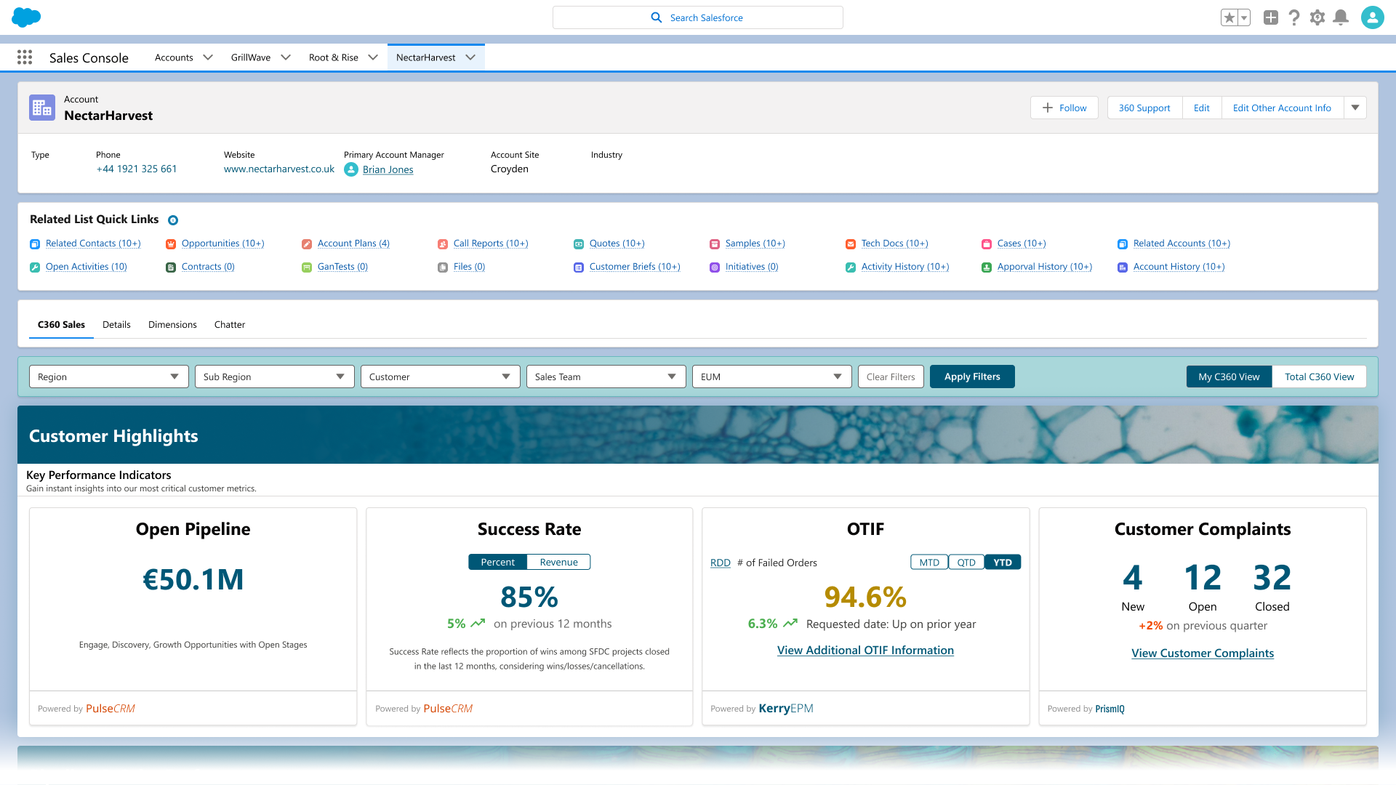This screenshot has height=785, width=1396.
Task: Open the Region filter dropdown
Action: coord(108,377)
